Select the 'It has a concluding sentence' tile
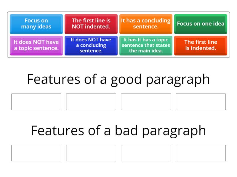 click(146, 24)
